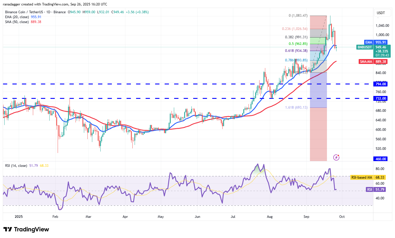Select the RSI (14, close) indicator legend

tap(16, 166)
